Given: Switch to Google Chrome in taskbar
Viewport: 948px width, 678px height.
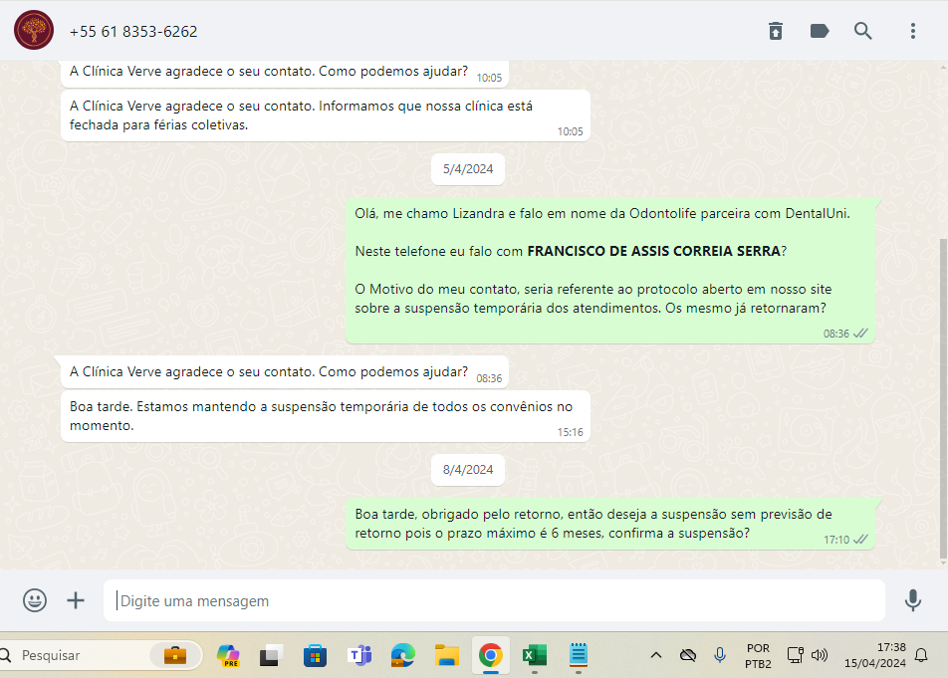Looking at the screenshot, I should point(490,655).
